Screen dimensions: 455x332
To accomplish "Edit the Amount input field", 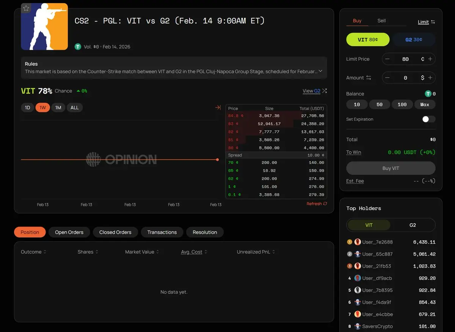I will coord(406,78).
